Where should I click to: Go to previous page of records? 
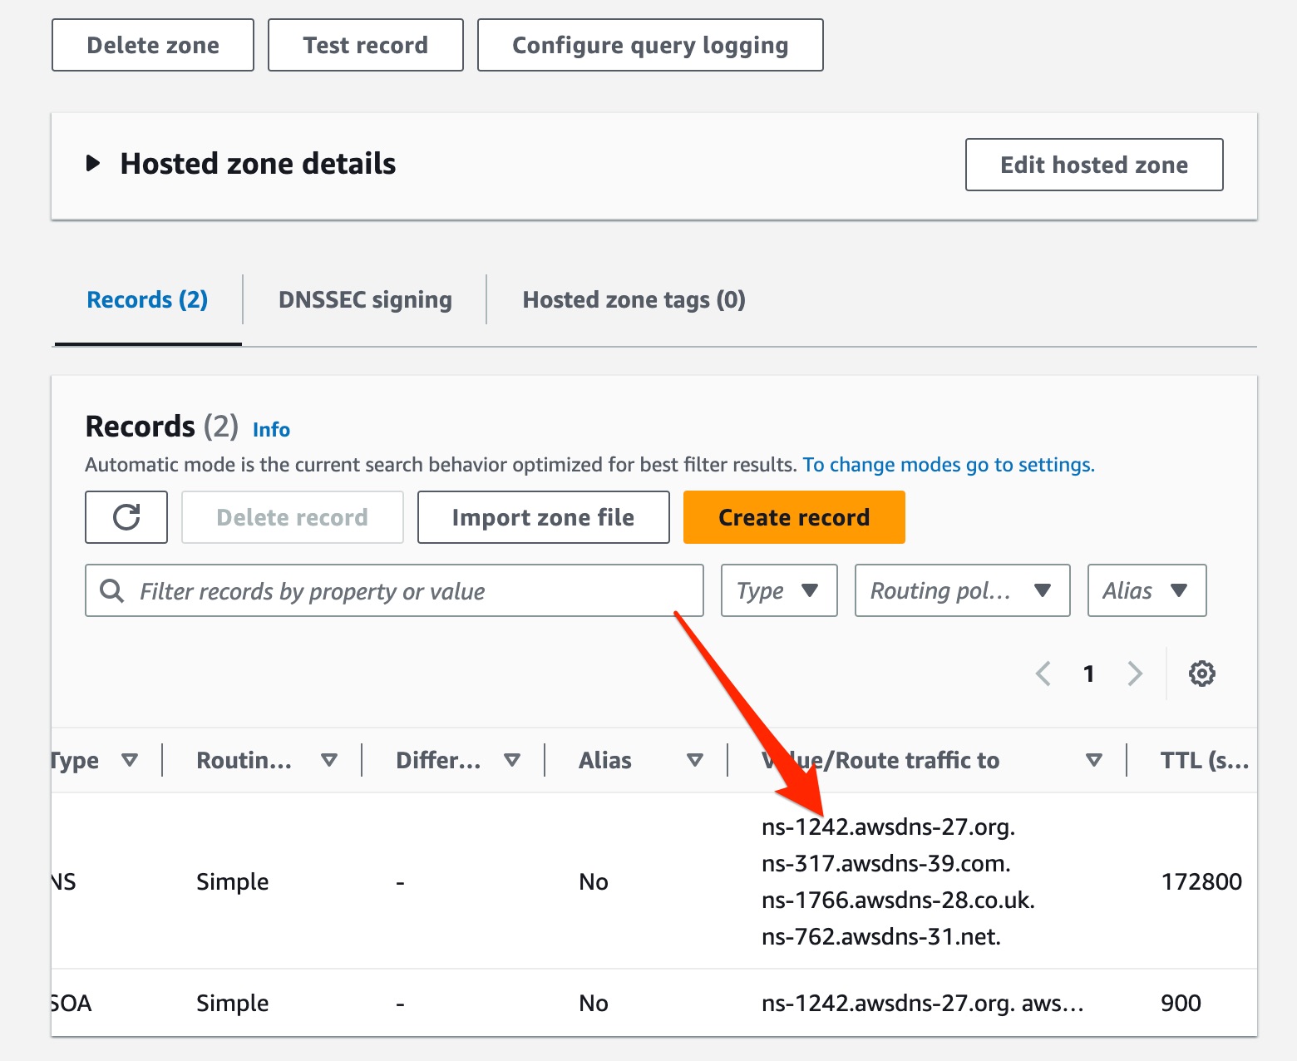[1043, 674]
